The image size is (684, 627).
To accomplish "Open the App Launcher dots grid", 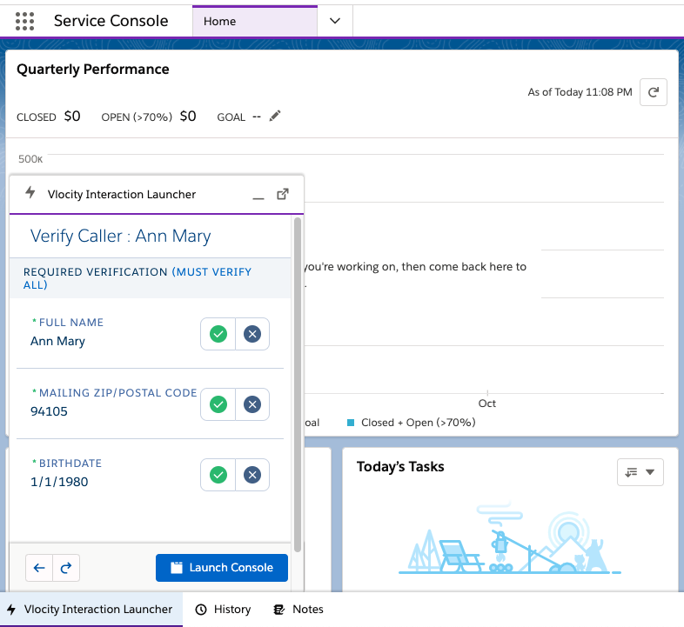I will (24, 21).
